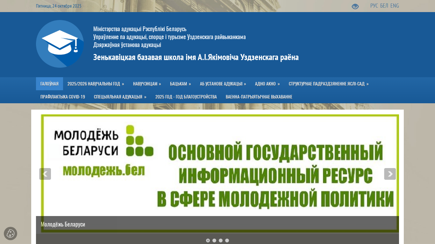The width and height of the screenshot is (435, 244).
Task: Select the third slider pagination dot
Action: (x=221, y=241)
